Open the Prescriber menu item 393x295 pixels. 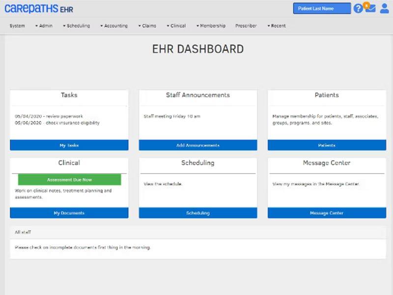click(246, 26)
